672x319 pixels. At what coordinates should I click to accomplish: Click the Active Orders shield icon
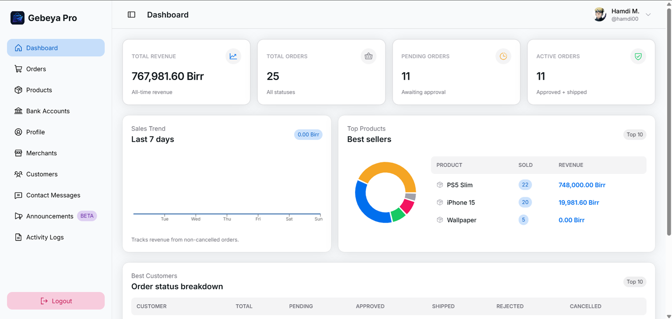[x=638, y=56]
